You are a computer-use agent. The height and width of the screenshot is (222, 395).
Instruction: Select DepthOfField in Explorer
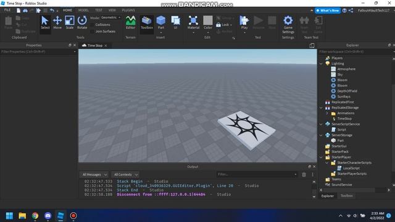point(347,91)
